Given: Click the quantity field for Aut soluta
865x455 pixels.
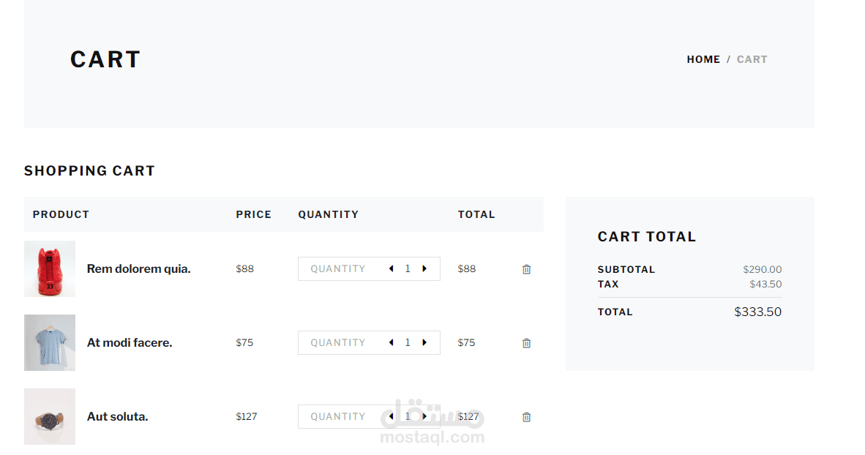Looking at the screenshot, I should (338, 416).
